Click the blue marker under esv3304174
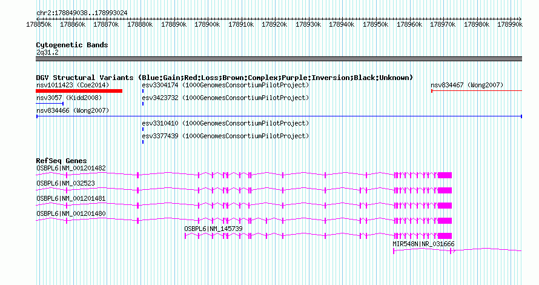The width and height of the screenshot is (539, 285). click(143, 91)
